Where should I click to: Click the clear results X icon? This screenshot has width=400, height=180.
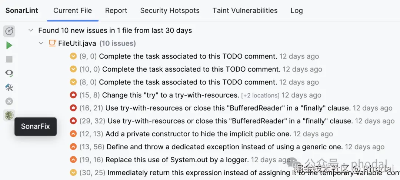coord(9,101)
